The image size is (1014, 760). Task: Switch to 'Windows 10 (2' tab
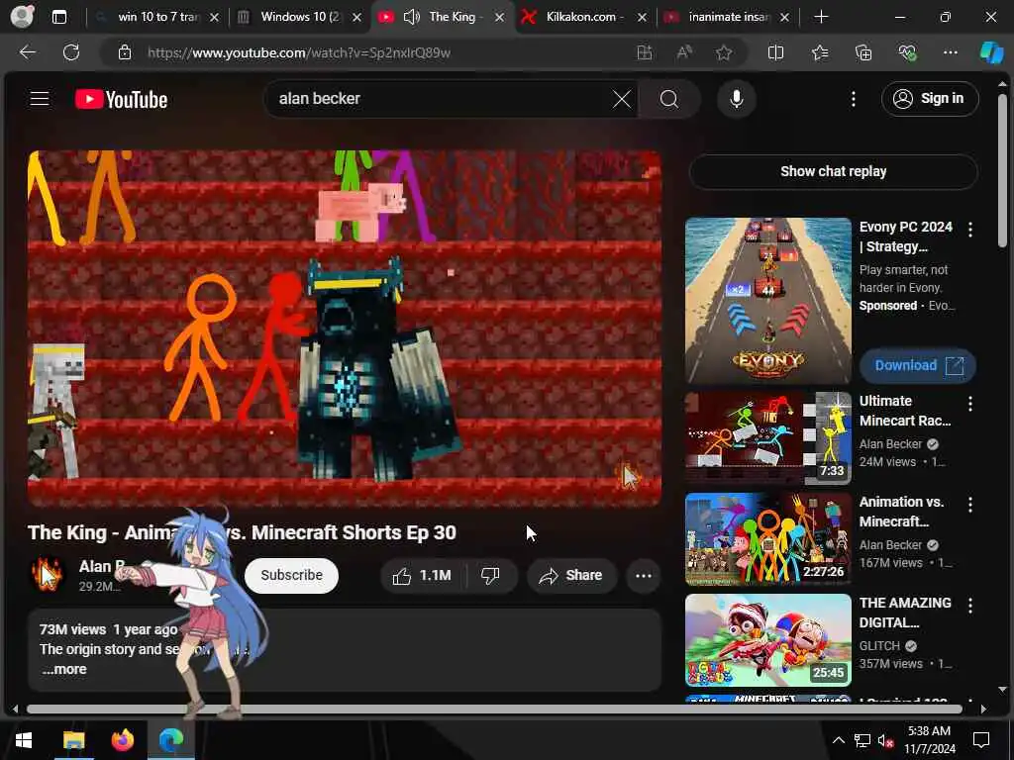[299, 17]
